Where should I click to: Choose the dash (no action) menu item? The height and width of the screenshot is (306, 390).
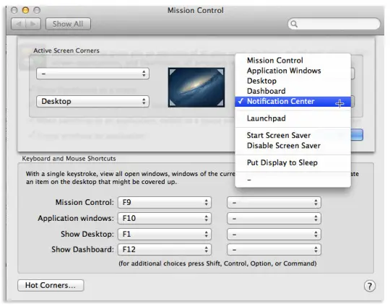pyautogui.click(x=292, y=180)
